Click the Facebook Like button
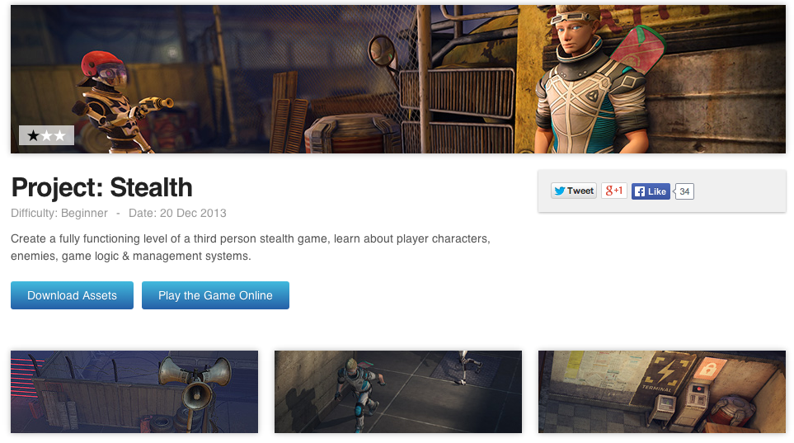 (651, 191)
